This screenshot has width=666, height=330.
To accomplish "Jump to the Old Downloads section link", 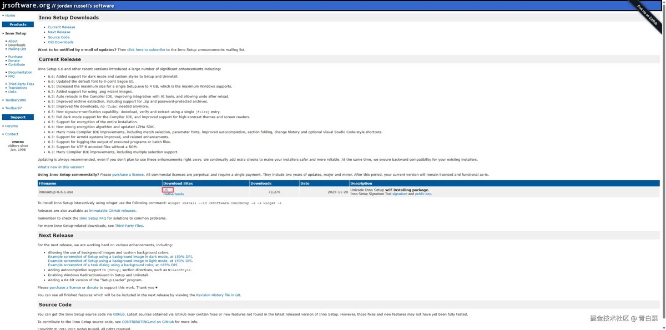I will pyautogui.click(x=60, y=42).
